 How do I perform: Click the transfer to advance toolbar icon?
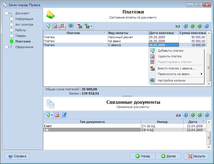point(87,26)
